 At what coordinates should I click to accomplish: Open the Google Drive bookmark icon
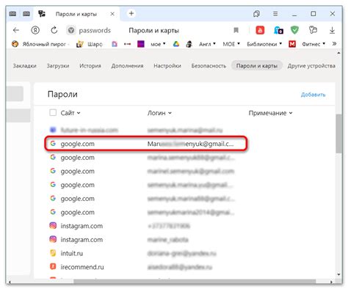176,44
